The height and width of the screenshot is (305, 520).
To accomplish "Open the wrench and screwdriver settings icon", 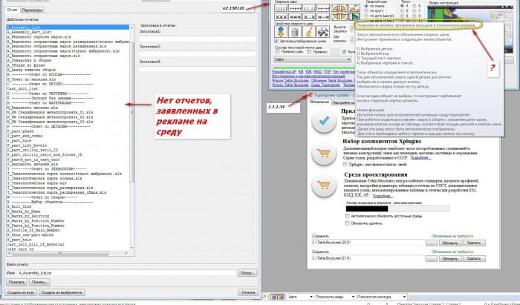I will (x=323, y=32).
